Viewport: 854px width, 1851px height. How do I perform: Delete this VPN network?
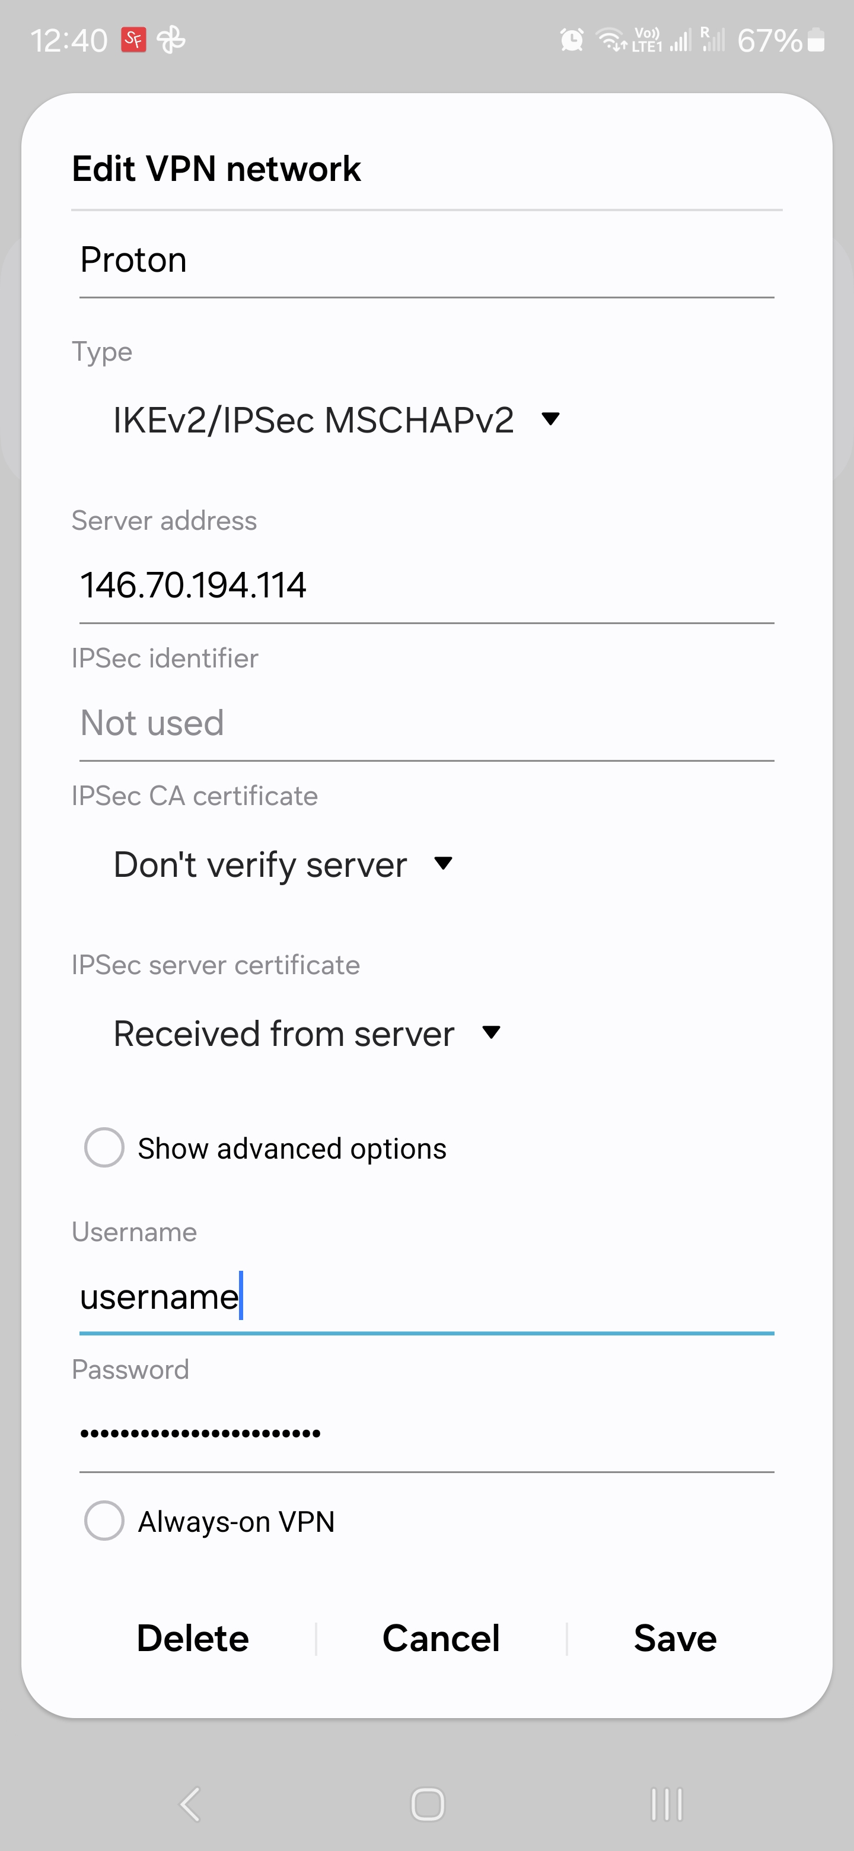coord(193,1638)
